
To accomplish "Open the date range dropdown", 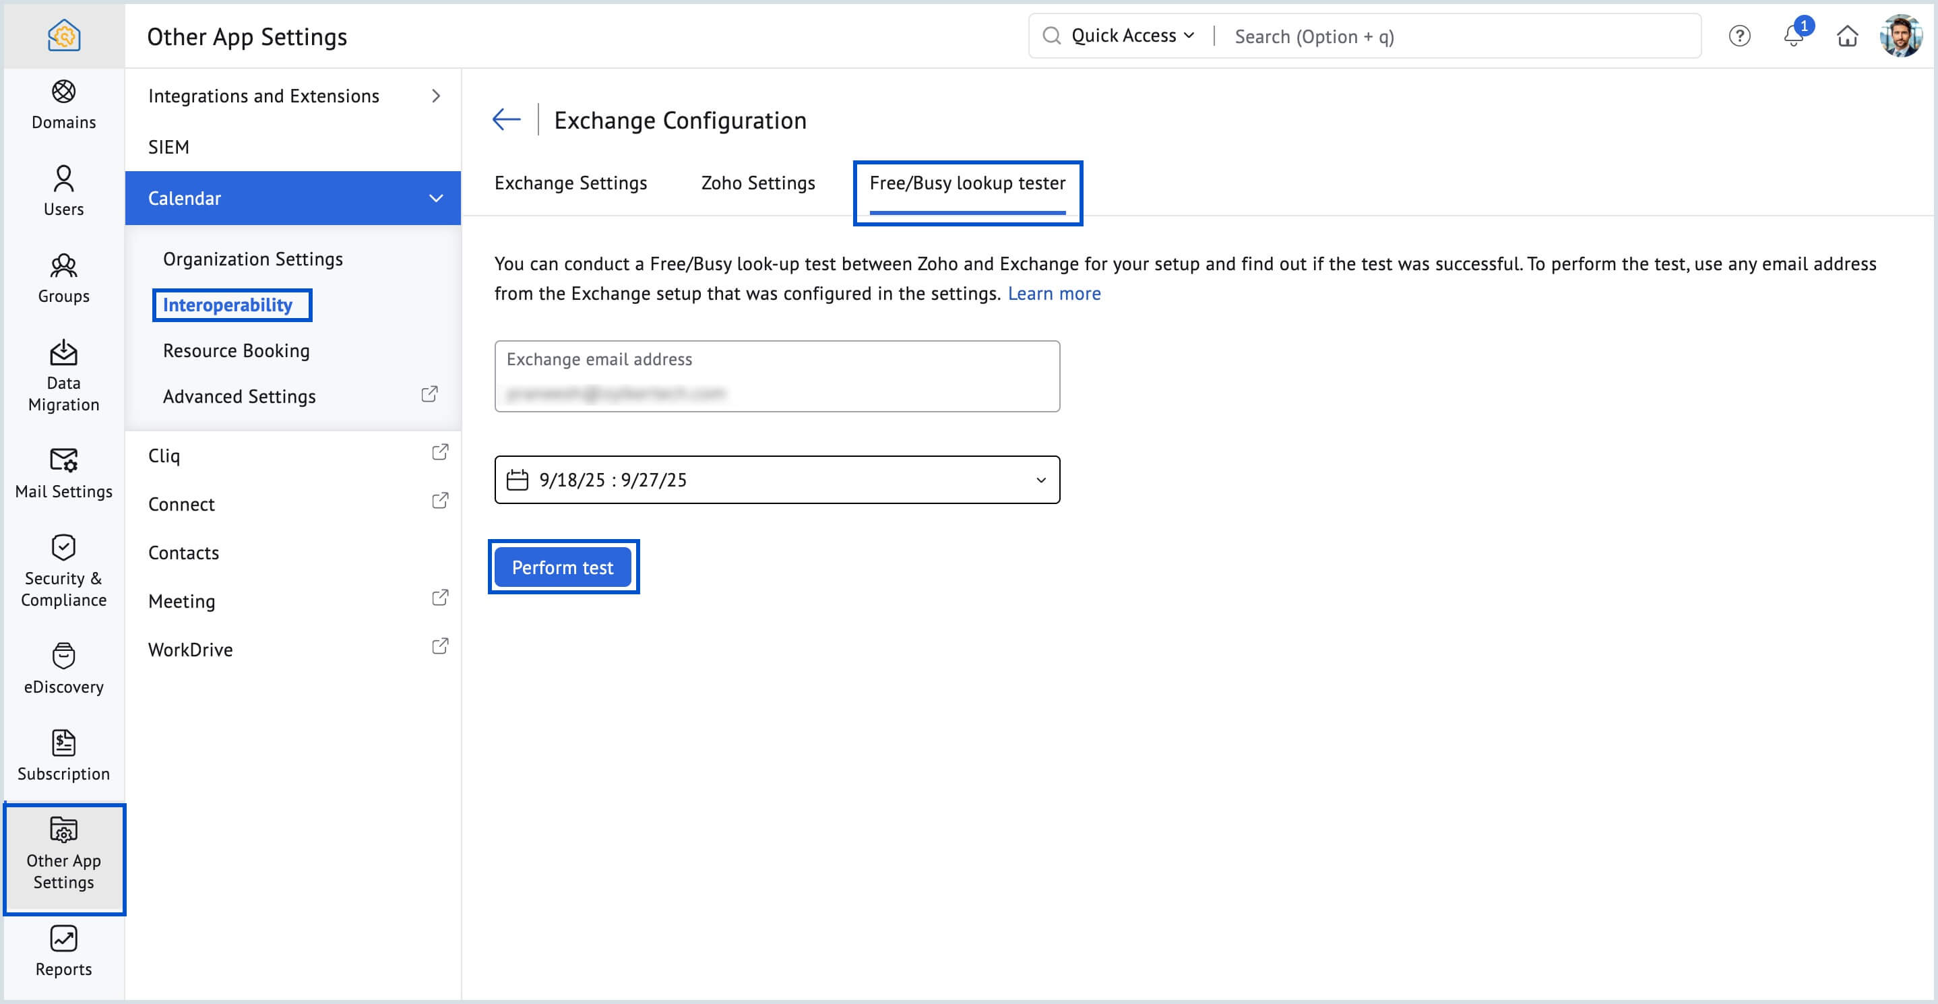I will (776, 480).
